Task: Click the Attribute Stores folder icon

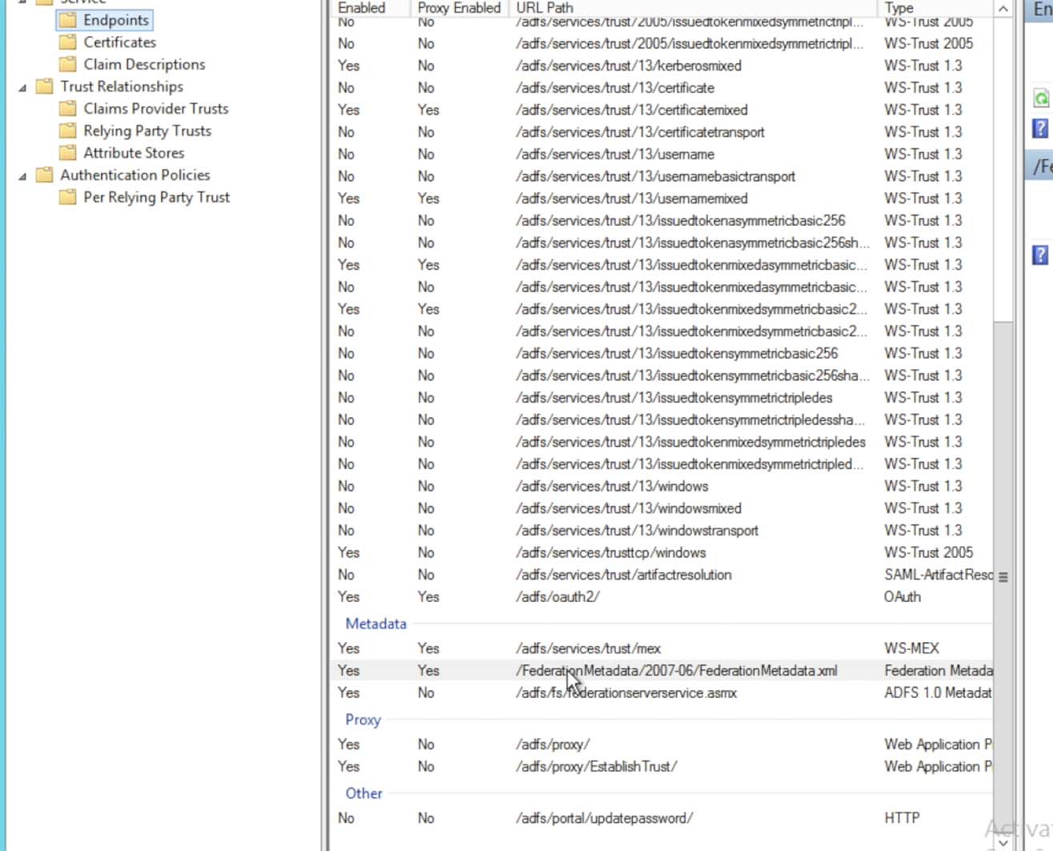Action: 69,153
